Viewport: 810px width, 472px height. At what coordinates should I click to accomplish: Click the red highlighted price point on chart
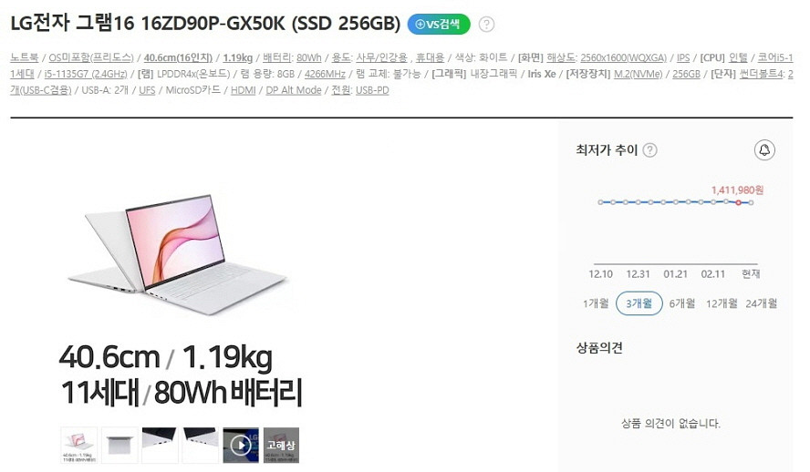(x=738, y=202)
